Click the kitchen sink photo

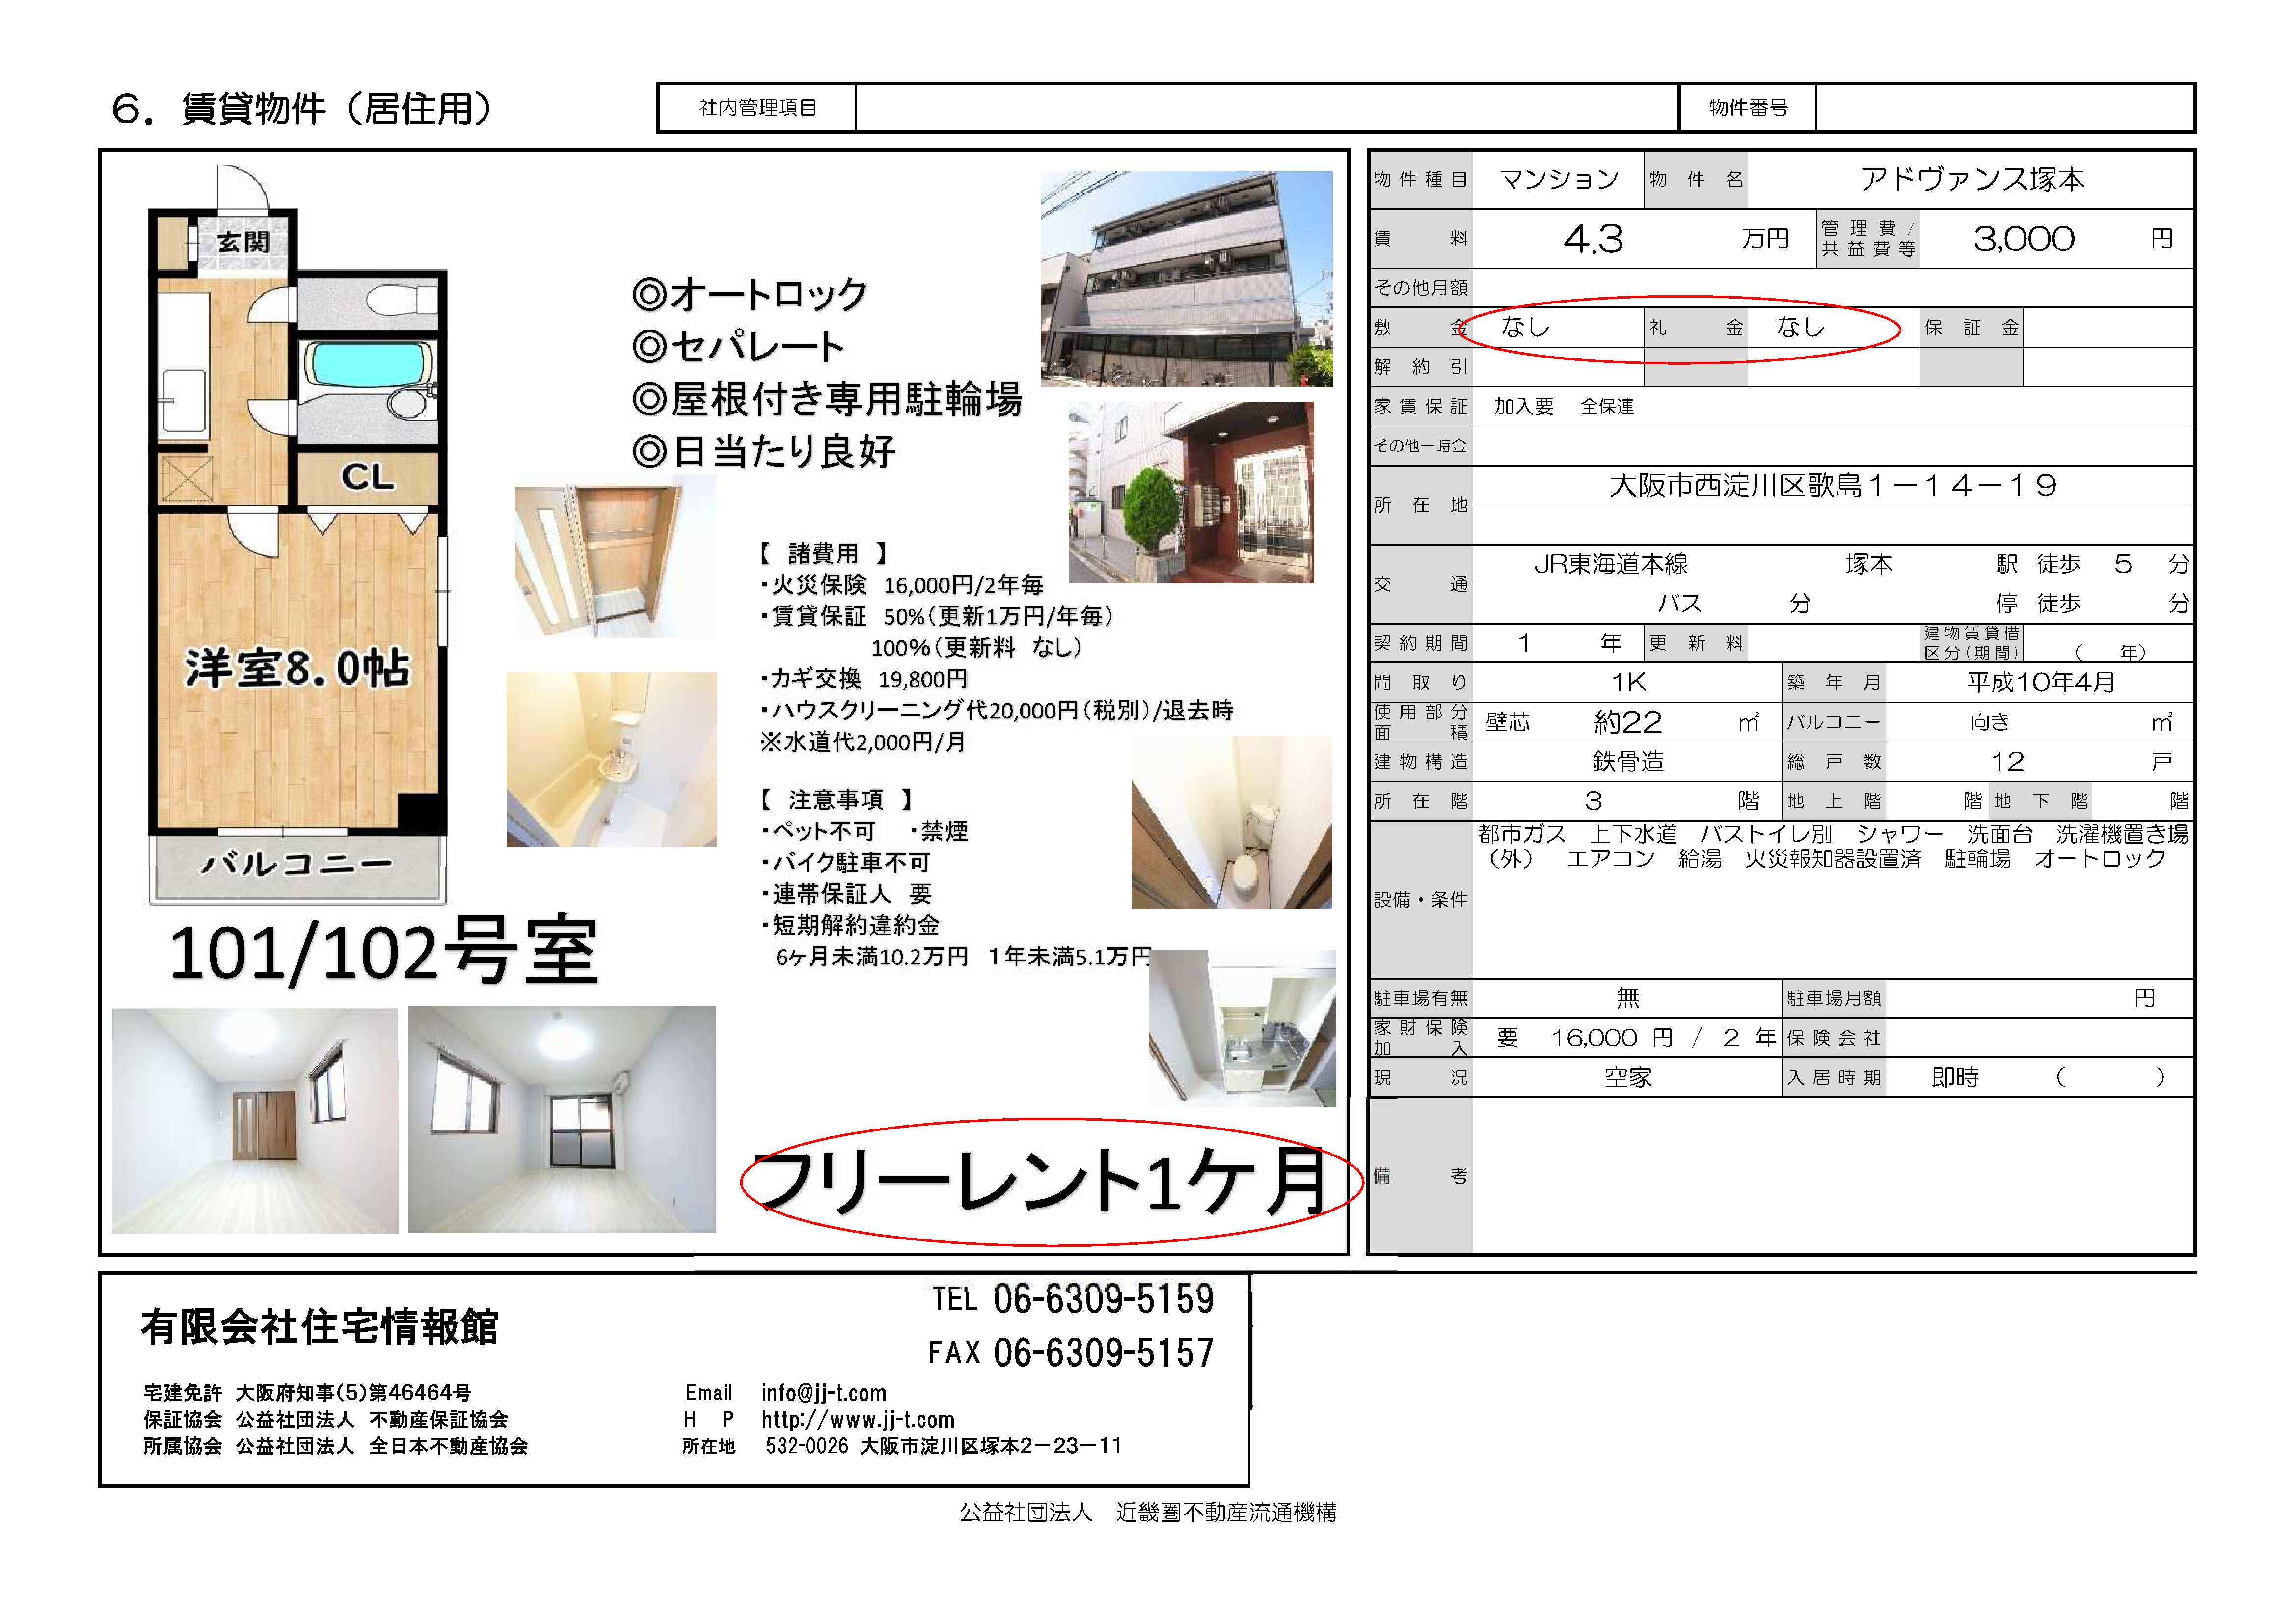[x=1242, y=1029]
